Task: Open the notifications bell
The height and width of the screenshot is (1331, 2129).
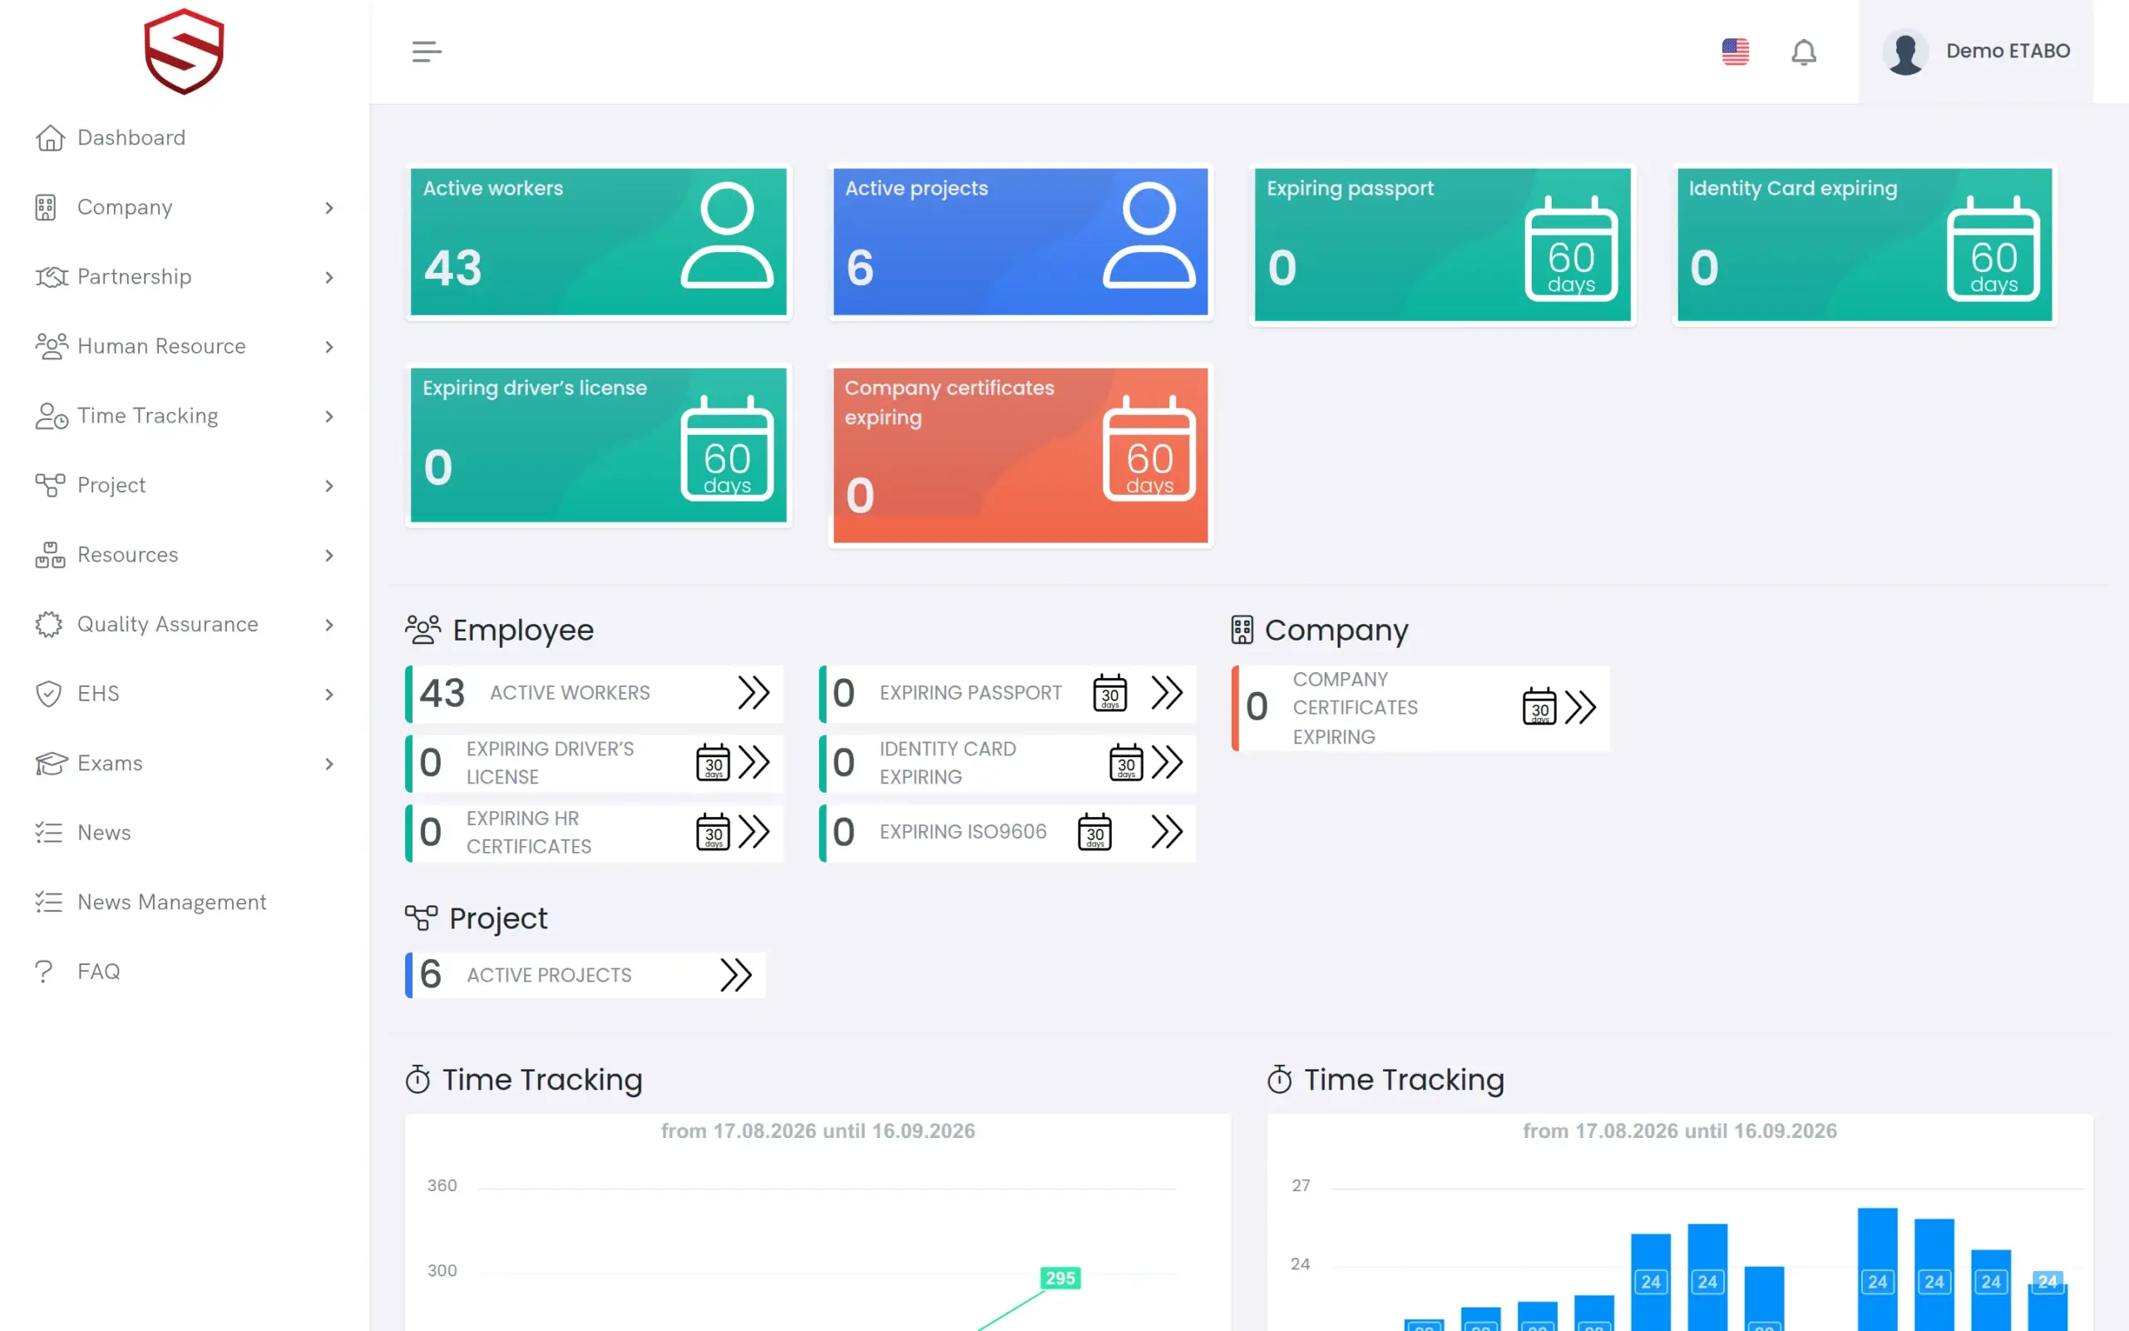Action: [x=1804, y=52]
